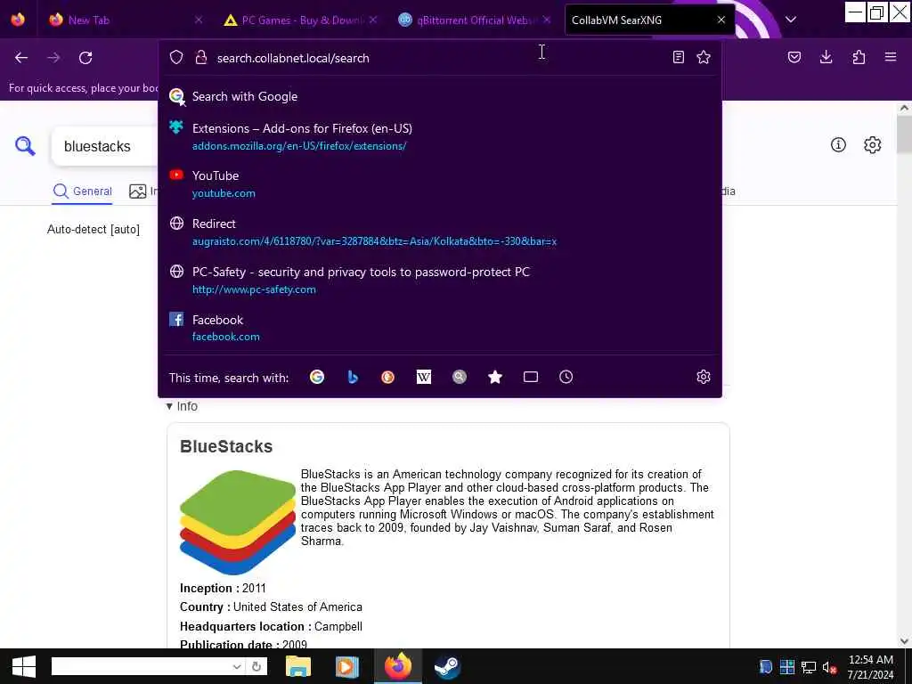This screenshot has width=912, height=684.
Task: Click the network tray icon
Action: pyautogui.click(x=809, y=667)
